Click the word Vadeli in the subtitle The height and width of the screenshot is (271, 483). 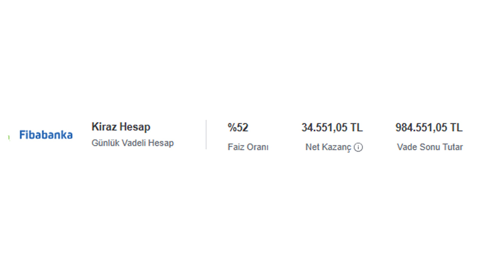click(134, 143)
